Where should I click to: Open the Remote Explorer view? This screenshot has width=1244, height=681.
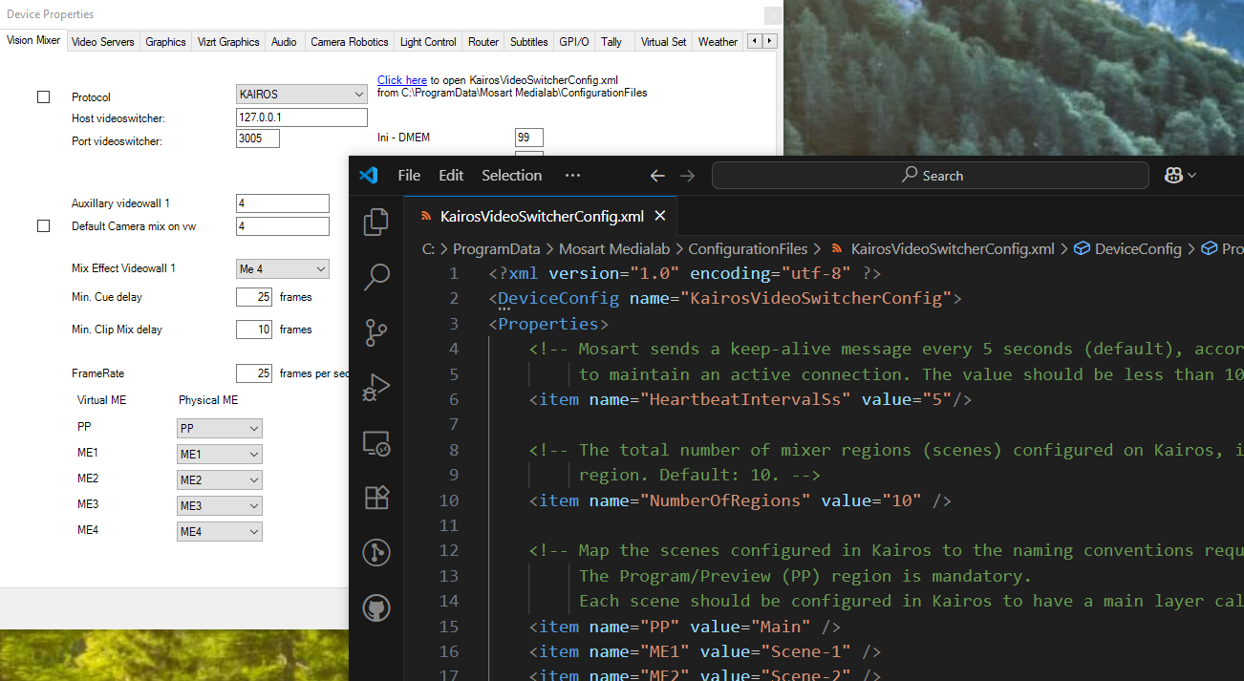376,442
